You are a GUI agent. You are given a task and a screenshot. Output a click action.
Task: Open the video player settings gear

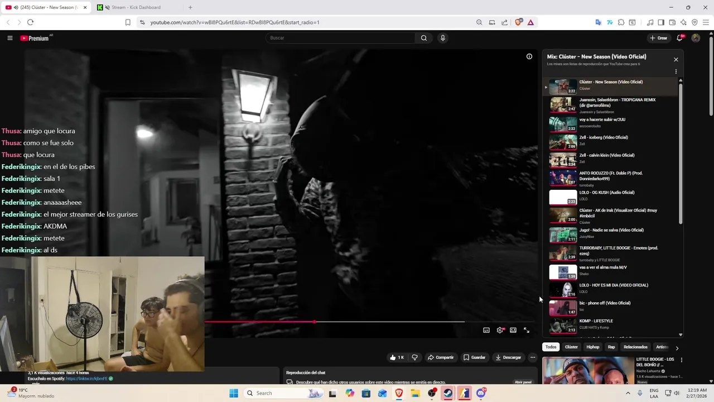[500, 330]
